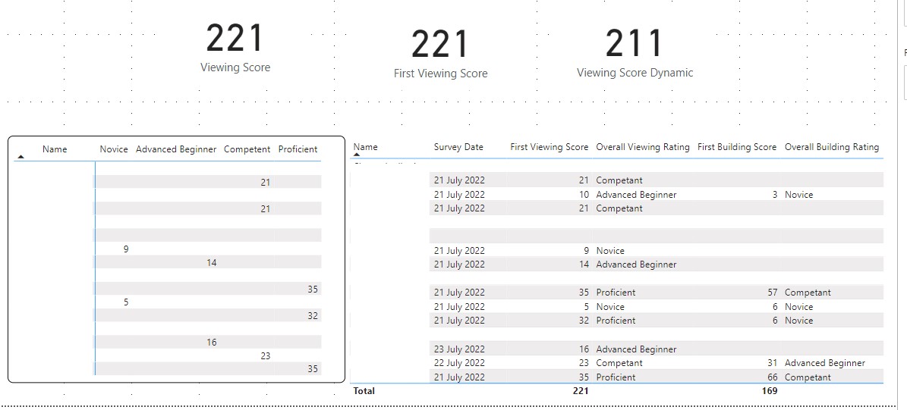The width and height of the screenshot is (907, 410).
Task: Select the 169 total of First Building Score
Action: 770,391
